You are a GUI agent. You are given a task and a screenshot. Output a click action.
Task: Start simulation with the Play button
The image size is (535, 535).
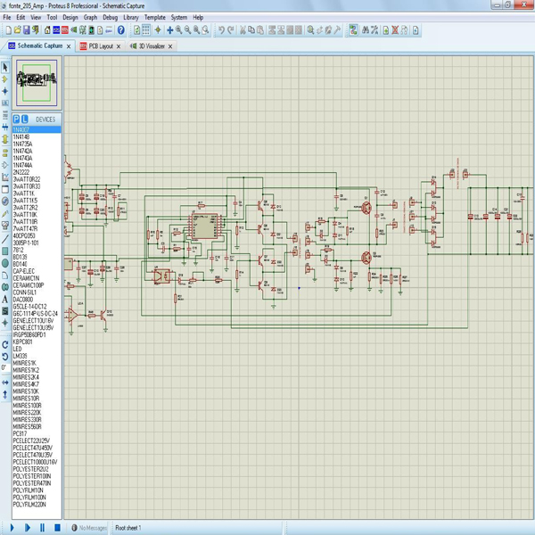12,528
